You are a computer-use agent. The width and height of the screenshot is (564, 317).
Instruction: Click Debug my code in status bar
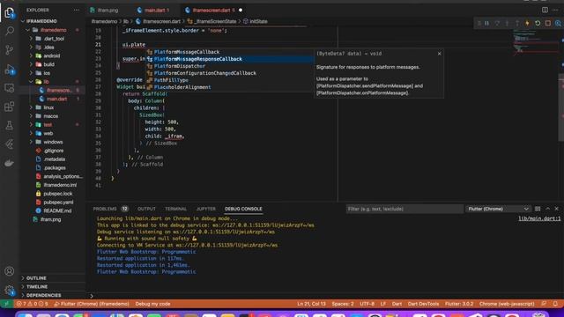[x=152, y=304]
